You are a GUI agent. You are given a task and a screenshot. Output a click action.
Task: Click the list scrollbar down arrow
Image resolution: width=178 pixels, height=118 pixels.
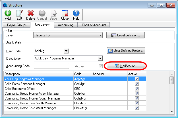tap(172, 111)
